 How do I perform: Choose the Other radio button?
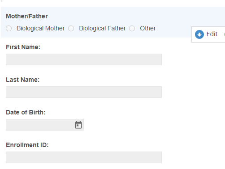132,28
